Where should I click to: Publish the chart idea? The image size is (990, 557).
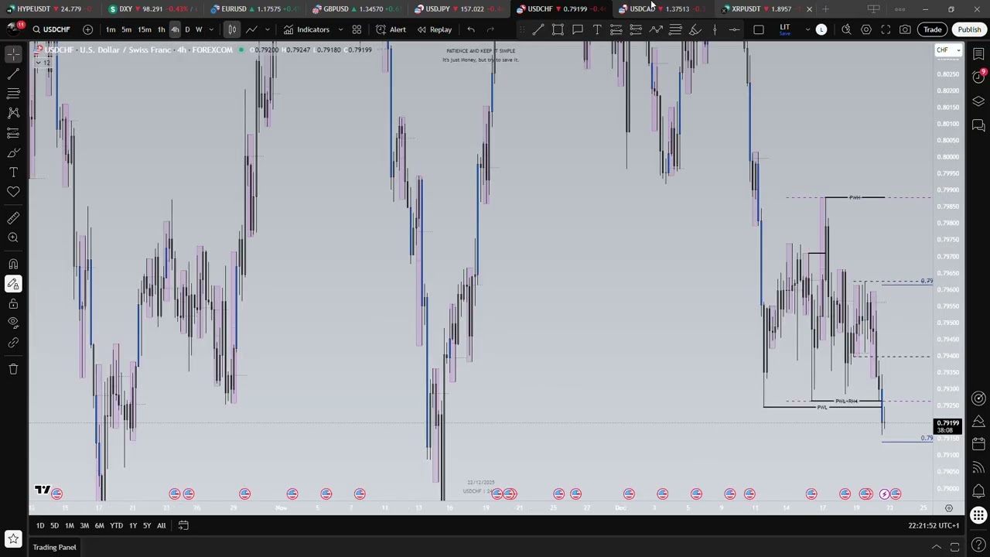click(x=969, y=29)
